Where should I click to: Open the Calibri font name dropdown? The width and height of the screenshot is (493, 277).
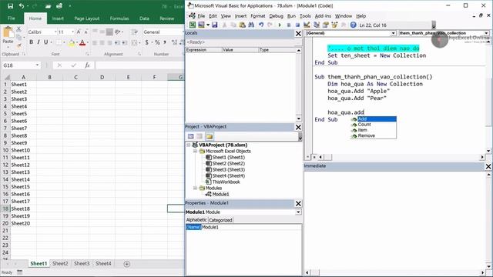(x=55, y=32)
